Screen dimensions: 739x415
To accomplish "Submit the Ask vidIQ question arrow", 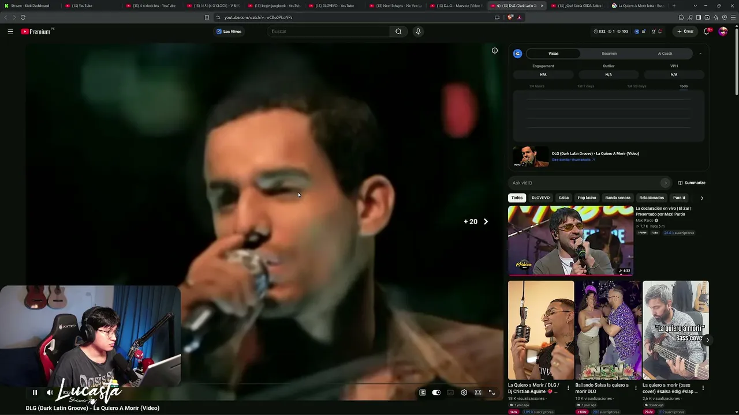I will 666,183.
